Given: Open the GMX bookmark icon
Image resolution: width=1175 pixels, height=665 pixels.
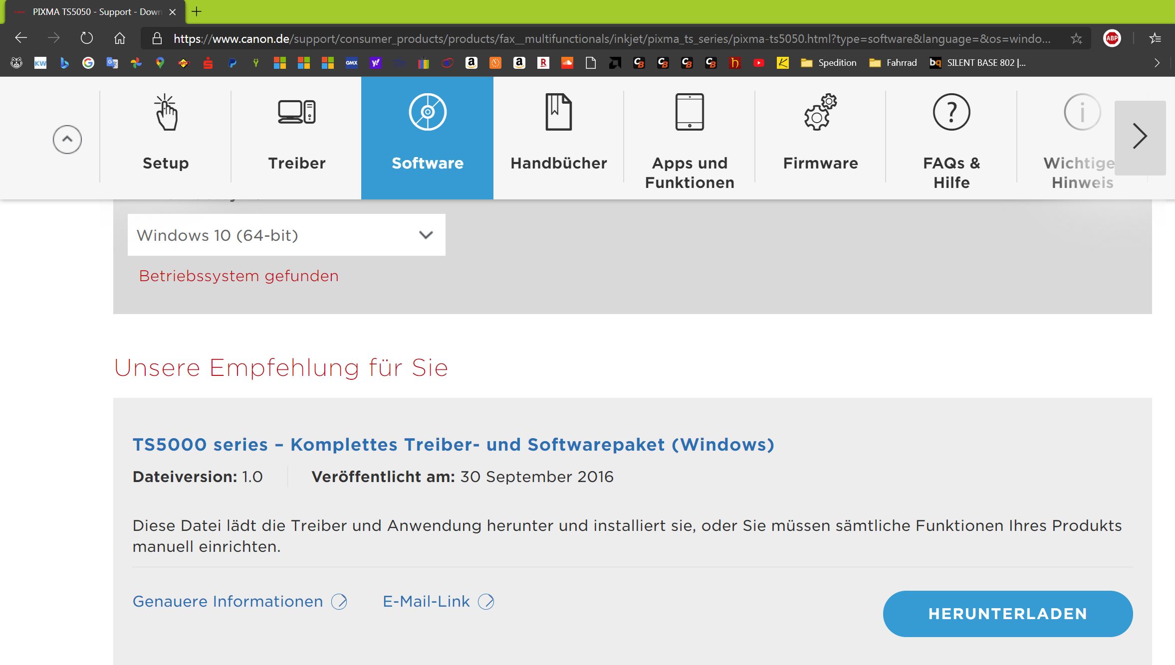Looking at the screenshot, I should 352,63.
